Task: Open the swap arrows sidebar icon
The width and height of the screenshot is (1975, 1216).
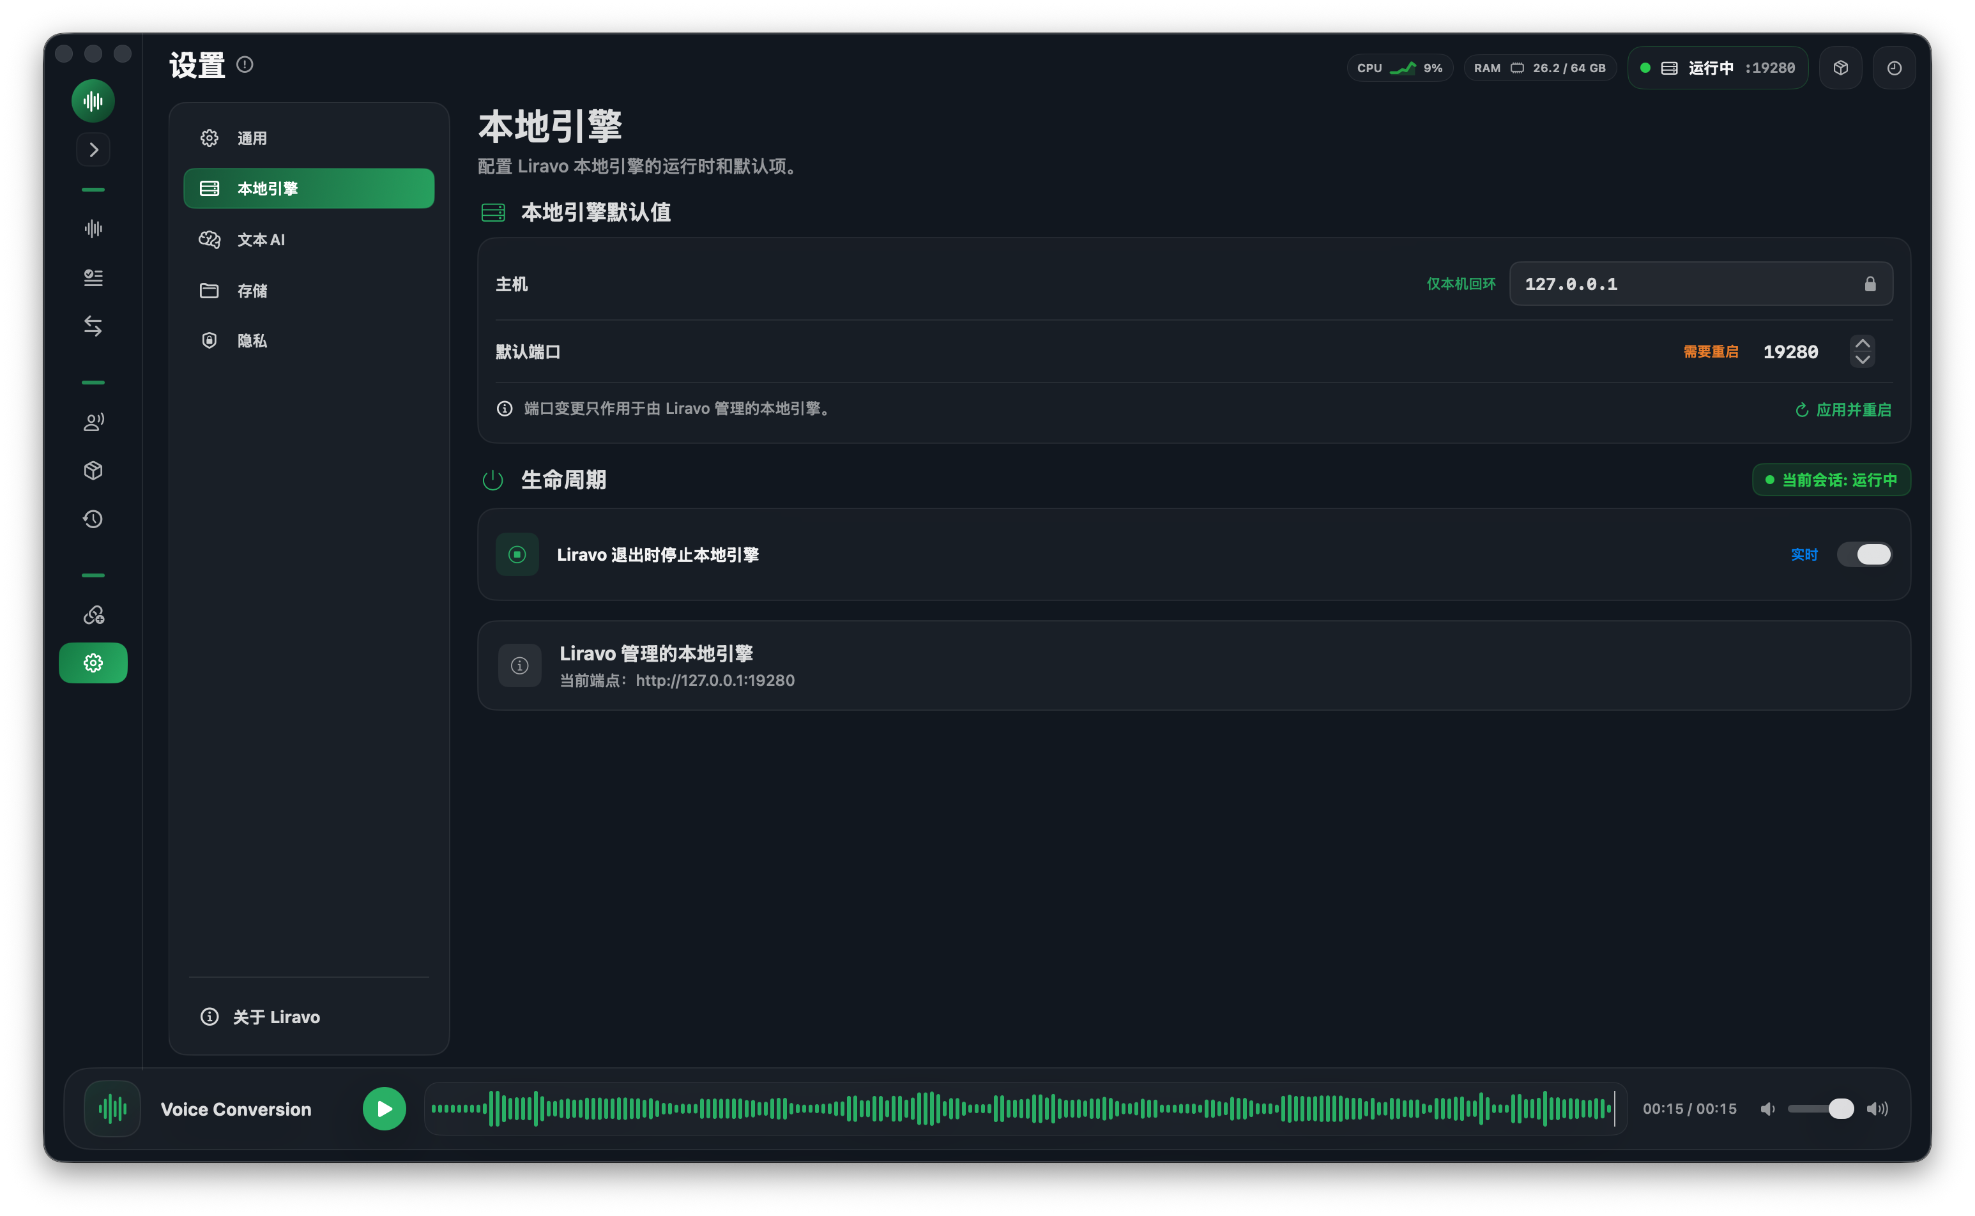Action: (x=93, y=326)
